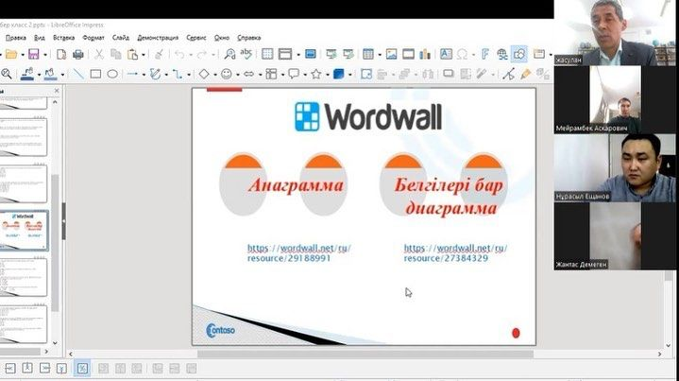Apply the Fill Color bucket tool

pos(50,74)
